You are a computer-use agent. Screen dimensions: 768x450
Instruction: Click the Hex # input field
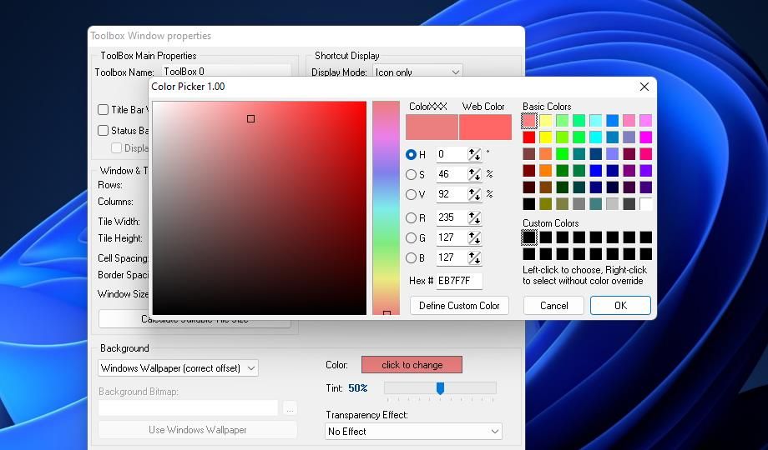tap(459, 281)
